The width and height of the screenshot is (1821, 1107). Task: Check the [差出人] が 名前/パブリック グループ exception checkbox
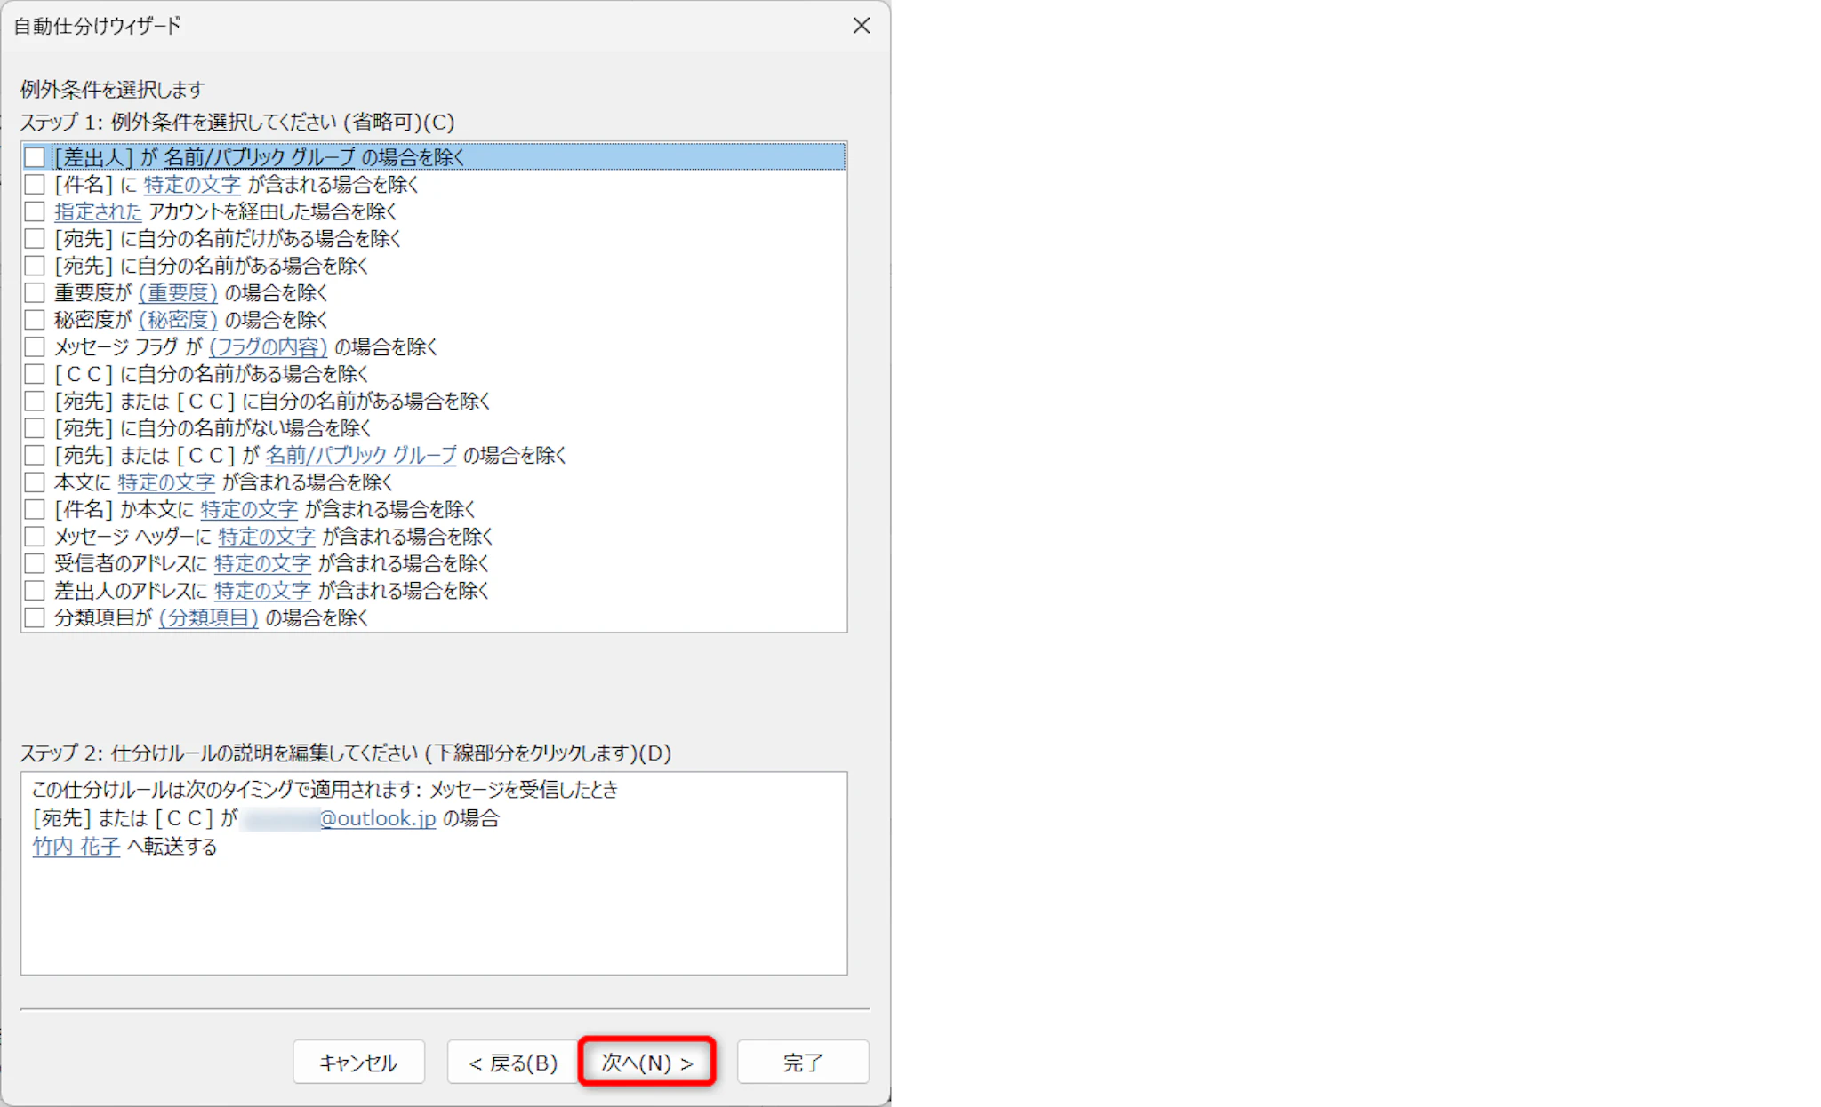click(35, 157)
